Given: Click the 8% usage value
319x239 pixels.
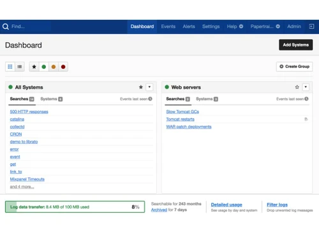Looking at the screenshot, I should (x=135, y=207).
